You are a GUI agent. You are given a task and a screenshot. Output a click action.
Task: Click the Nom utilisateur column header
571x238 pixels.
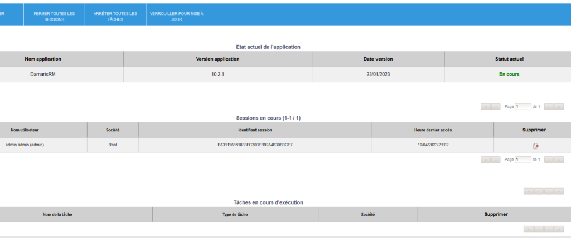[25, 130]
